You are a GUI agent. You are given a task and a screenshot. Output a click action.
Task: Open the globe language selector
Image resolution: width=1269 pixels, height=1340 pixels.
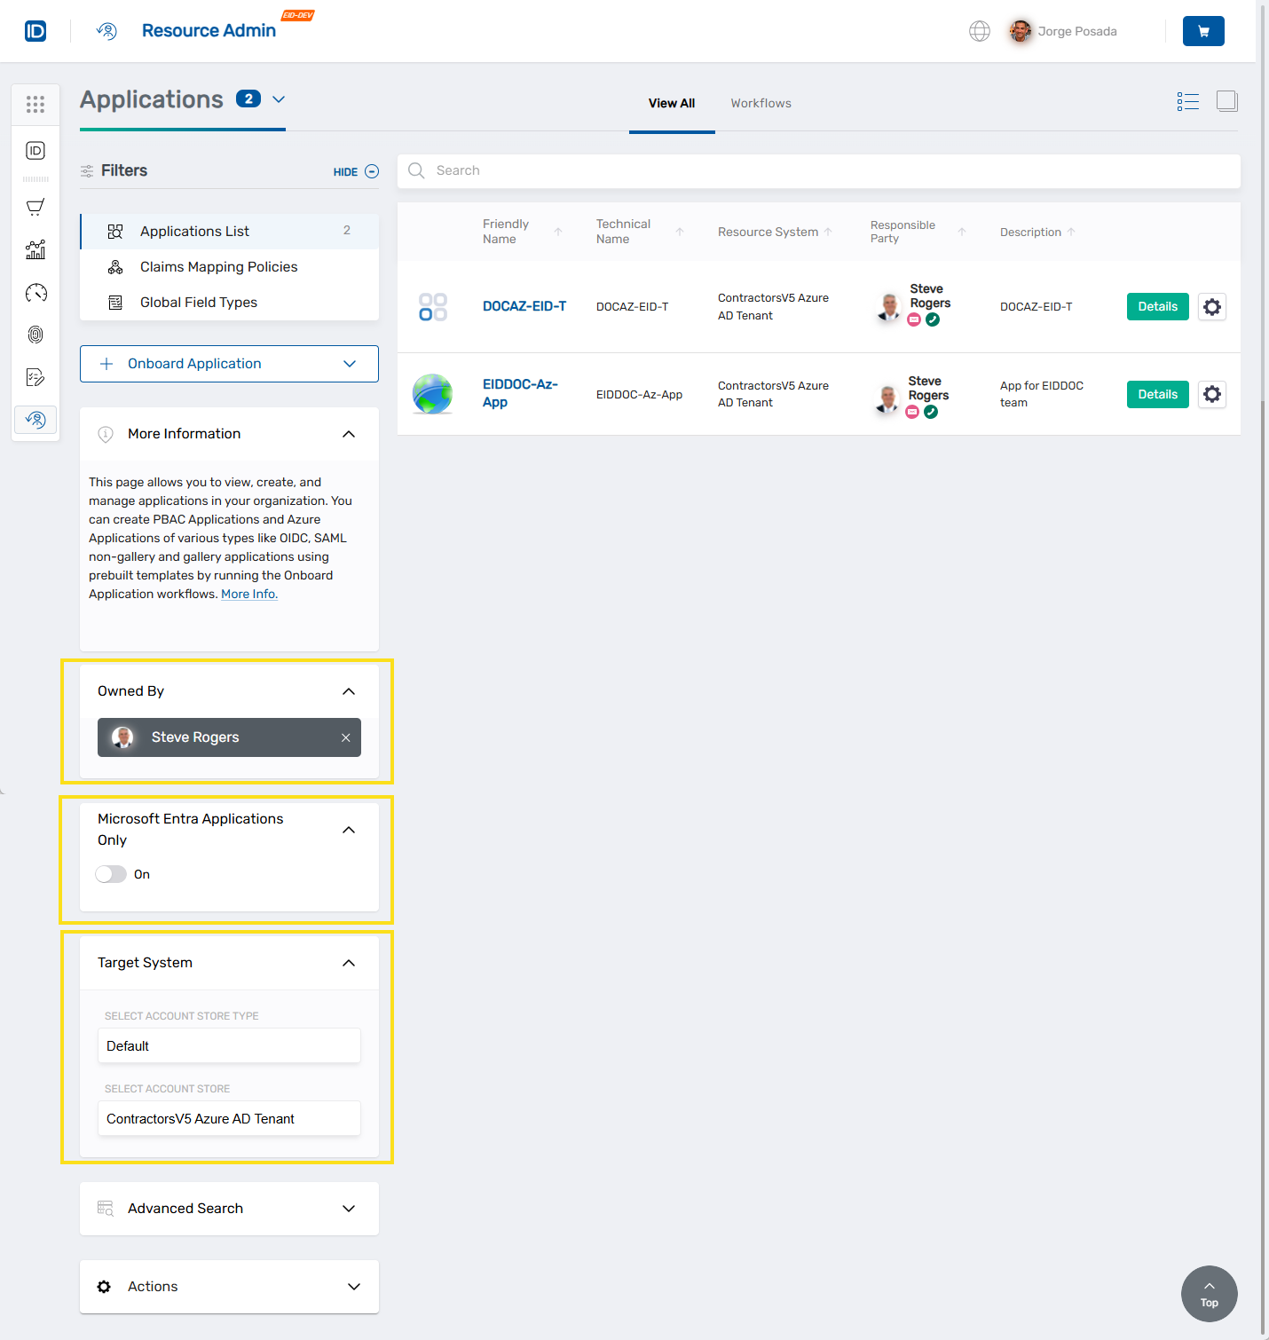pos(980,31)
